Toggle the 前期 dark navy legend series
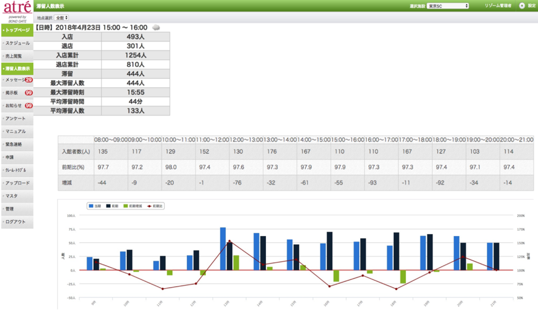Screen dimensions: 538x310 (112, 206)
